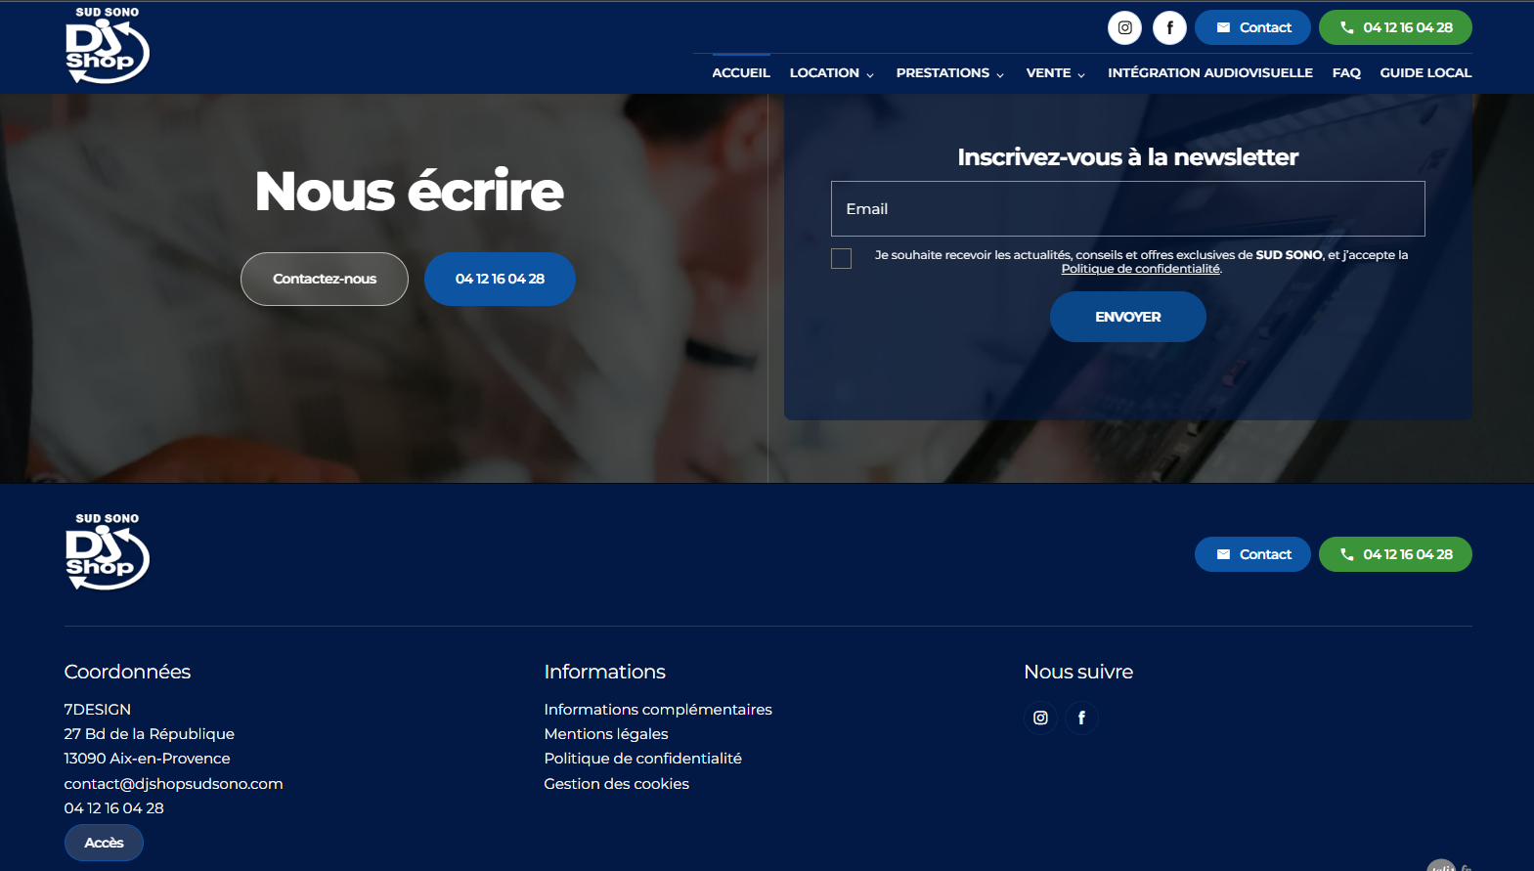The width and height of the screenshot is (1534, 871).
Task: Expand the LOCATION dropdown menu
Action: click(832, 73)
